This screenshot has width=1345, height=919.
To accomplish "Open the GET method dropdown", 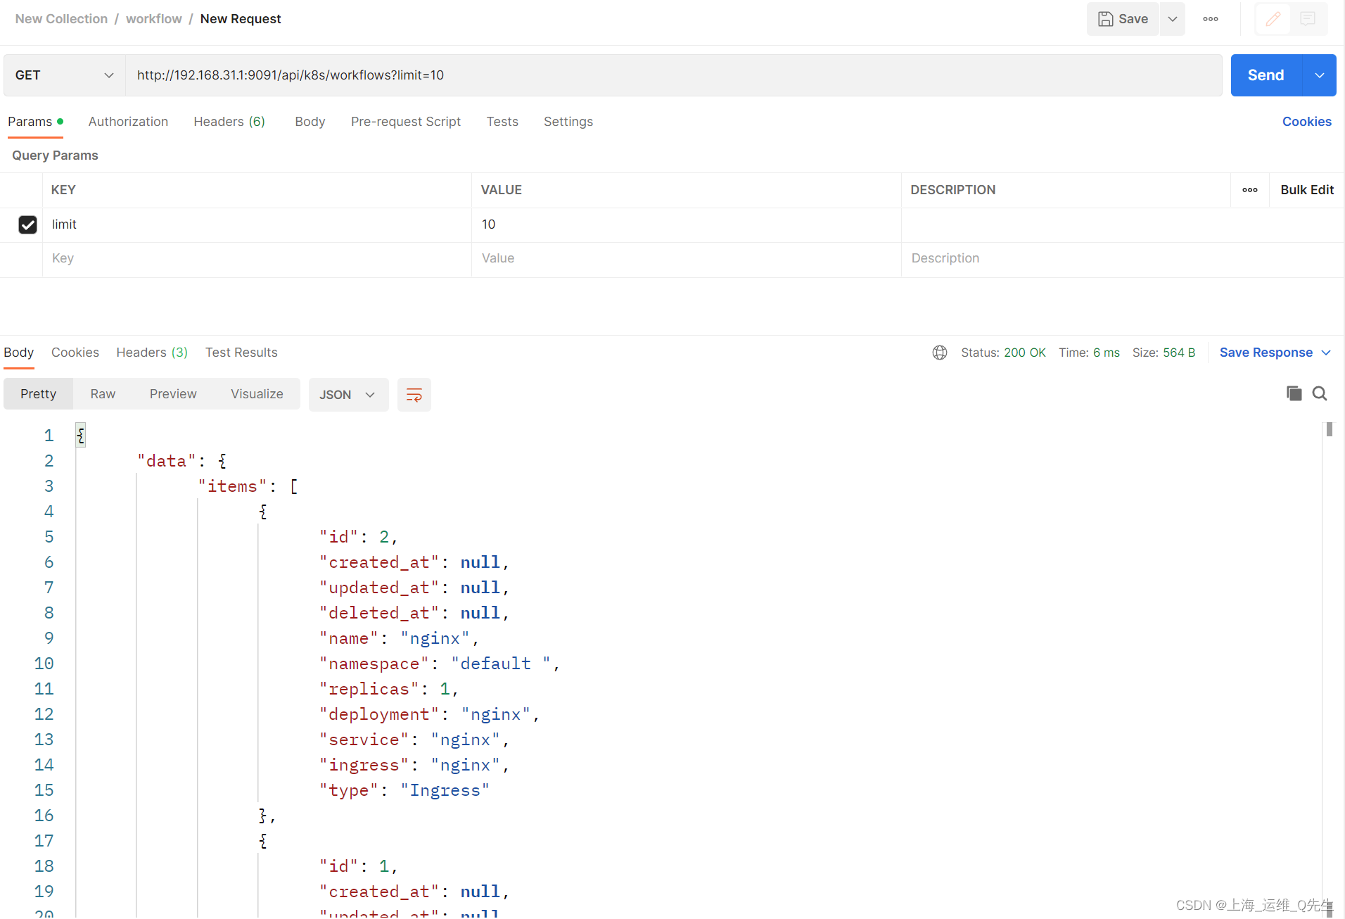I will point(65,75).
